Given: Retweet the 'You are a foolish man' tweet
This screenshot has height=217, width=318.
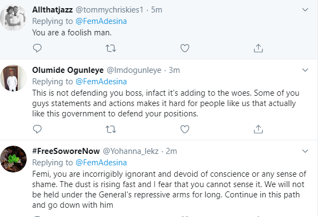Looking at the screenshot, I should tap(111, 48).
